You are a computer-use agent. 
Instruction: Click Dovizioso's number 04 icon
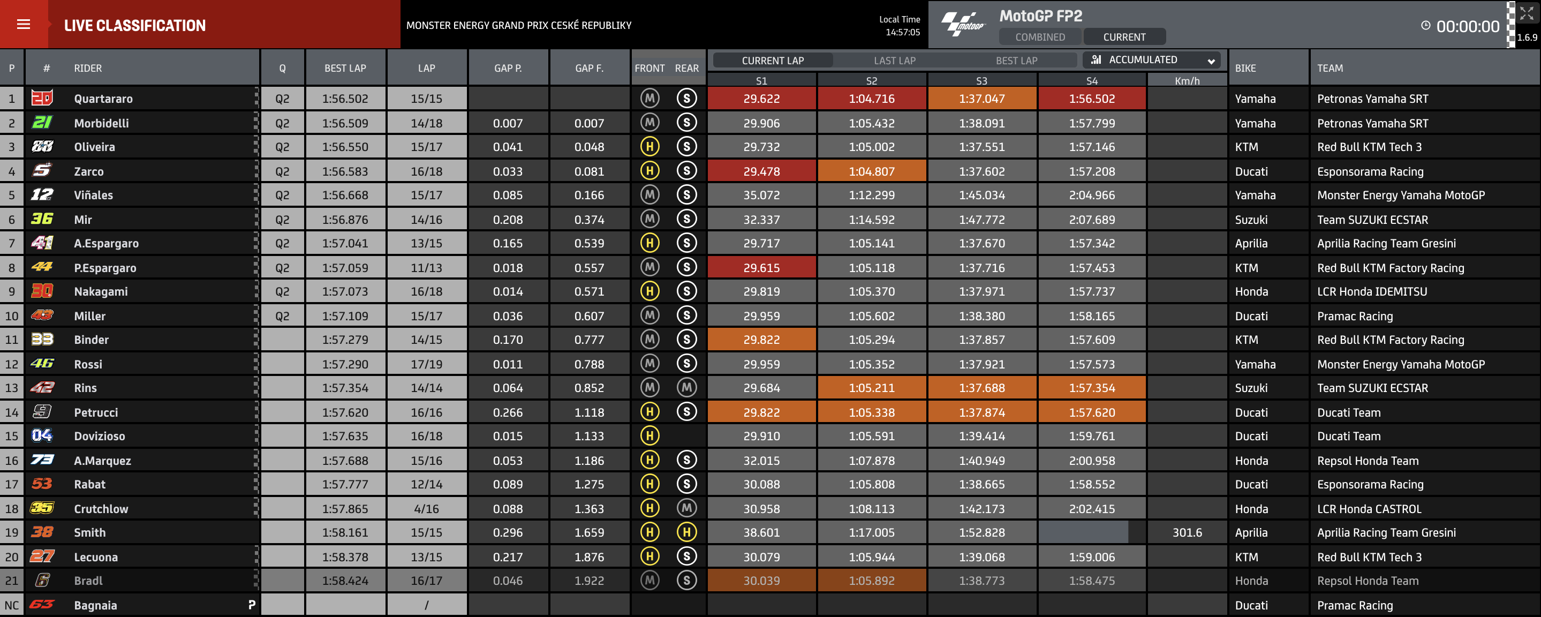click(x=42, y=435)
